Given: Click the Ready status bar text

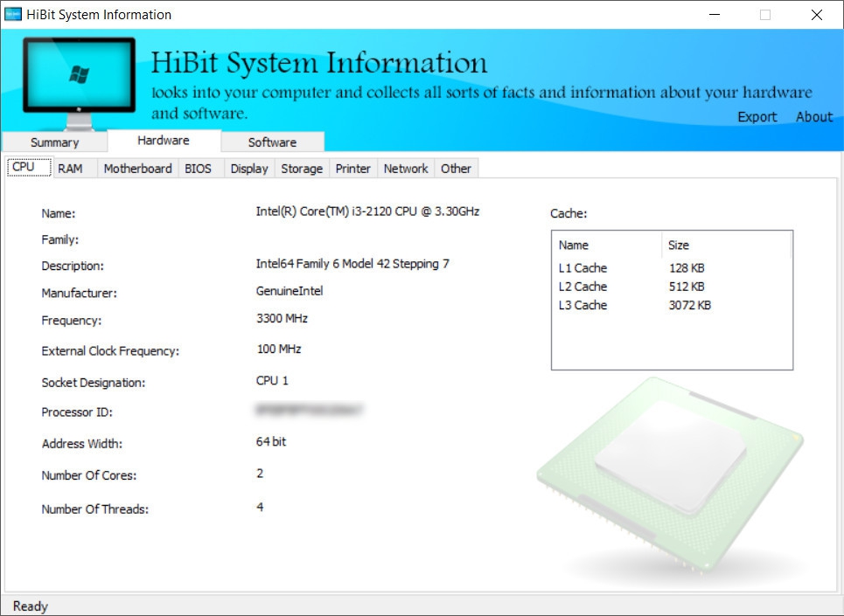Looking at the screenshot, I should [30, 606].
